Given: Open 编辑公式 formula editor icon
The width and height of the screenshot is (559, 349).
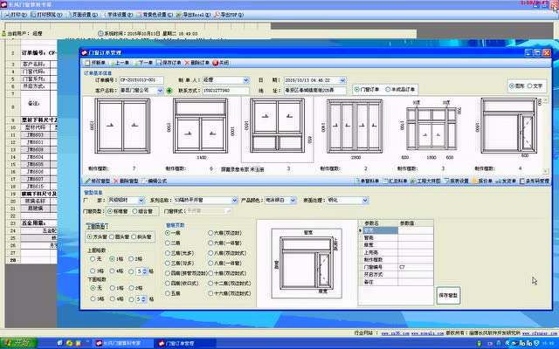Looking at the screenshot, I should [x=155, y=181].
